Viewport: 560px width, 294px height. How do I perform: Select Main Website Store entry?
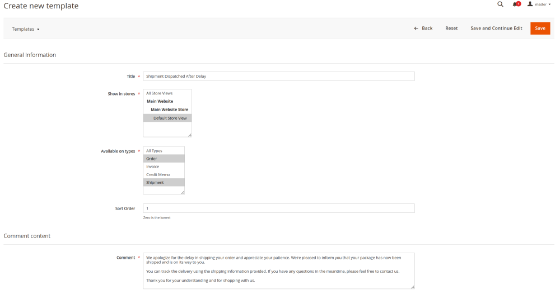(167, 110)
